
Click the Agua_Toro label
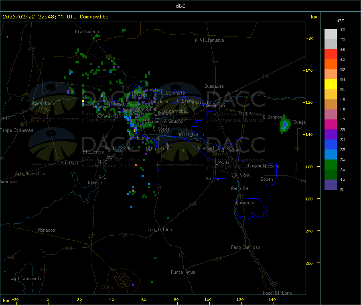pyautogui.click(x=43, y=103)
